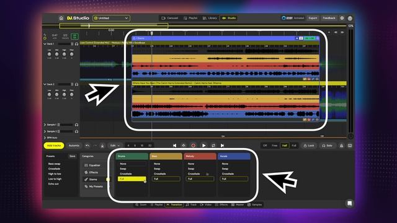Open the Untitled project dropdown
397x223 pixels.
(112, 18)
